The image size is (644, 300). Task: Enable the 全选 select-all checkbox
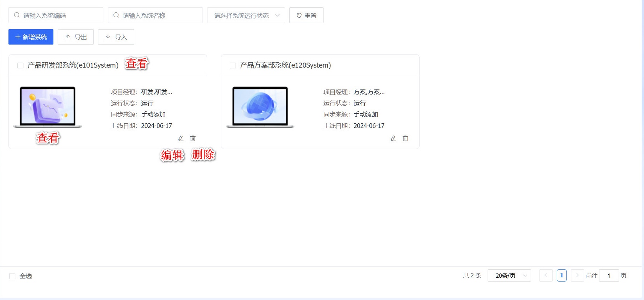(x=12, y=276)
